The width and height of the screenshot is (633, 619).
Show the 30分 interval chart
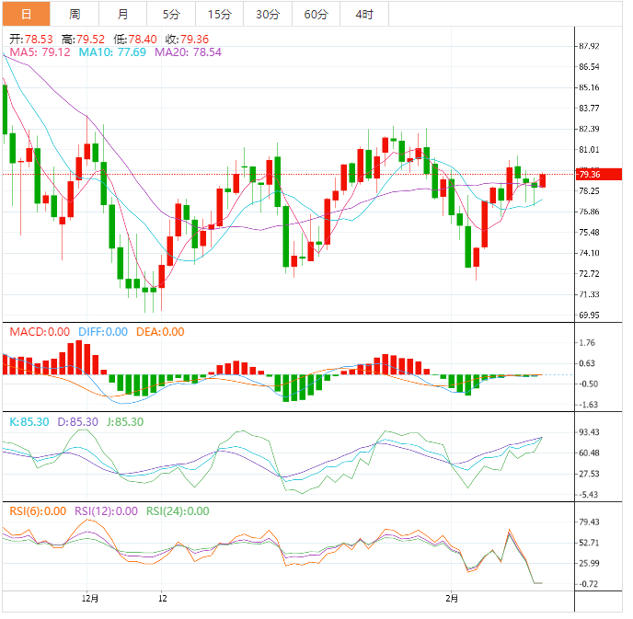pyautogui.click(x=268, y=14)
